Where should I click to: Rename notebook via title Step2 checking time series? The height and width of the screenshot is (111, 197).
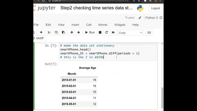(96, 8)
